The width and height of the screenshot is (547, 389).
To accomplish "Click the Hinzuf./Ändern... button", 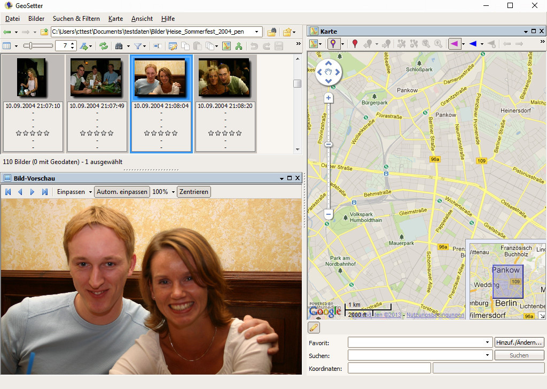I will pyautogui.click(x=519, y=342).
